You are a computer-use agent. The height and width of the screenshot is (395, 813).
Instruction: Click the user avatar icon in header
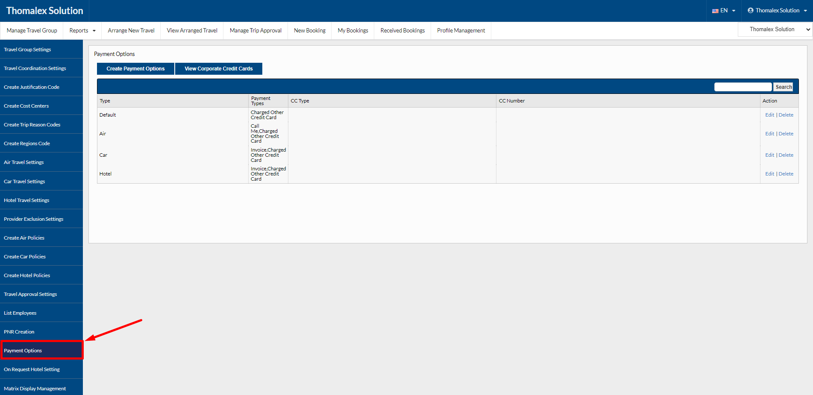pyautogui.click(x=751, y=10)
